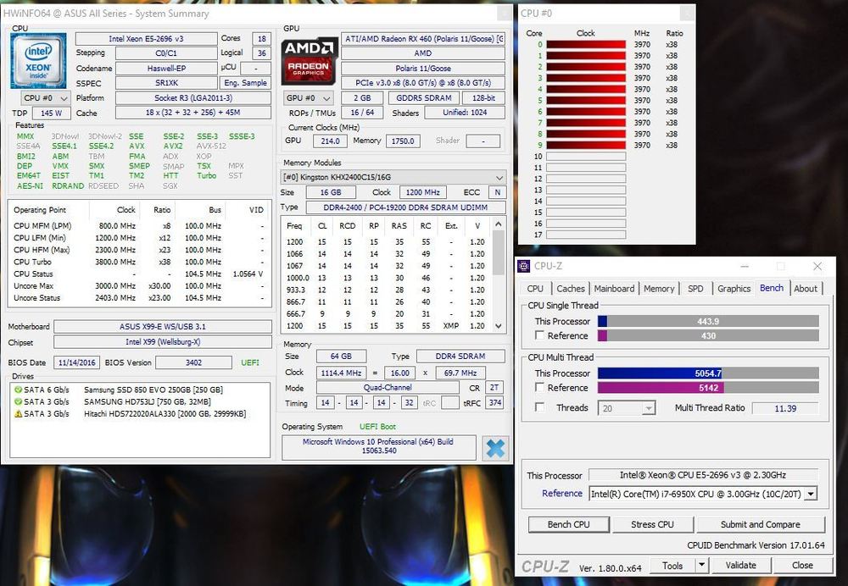The image size is (848, 586).
Task: Click warning icon for Hitachi HDS722020ALA330 drive
Action: (x=18, y=414)
